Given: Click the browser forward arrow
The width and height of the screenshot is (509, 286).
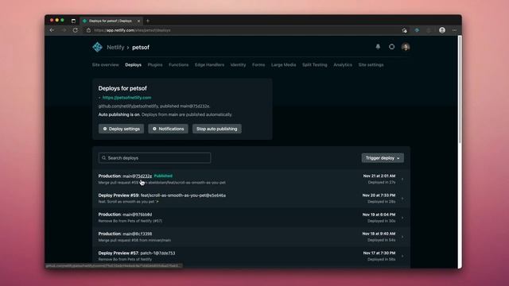Looking at the screenshot, I should [x=64, y=30].
